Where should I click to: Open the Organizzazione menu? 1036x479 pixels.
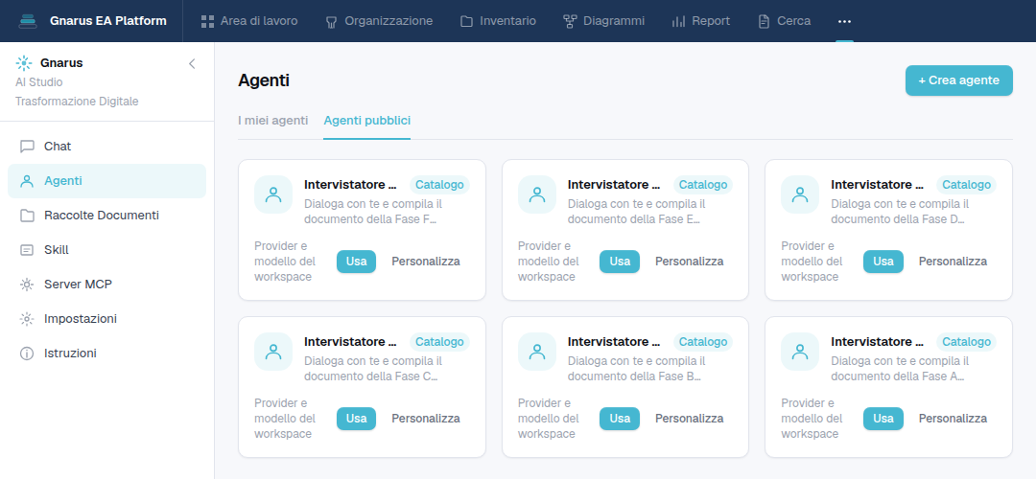point(379,21)
